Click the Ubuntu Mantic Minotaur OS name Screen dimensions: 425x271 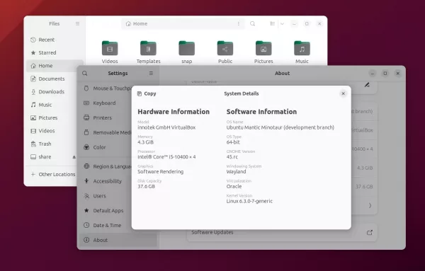pos(280,127)
